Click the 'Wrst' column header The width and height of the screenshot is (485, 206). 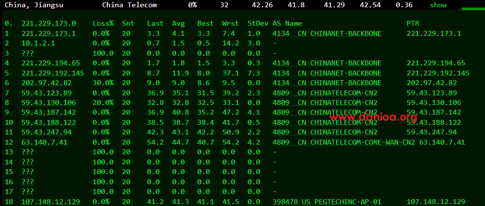click(x=231, y=24)
